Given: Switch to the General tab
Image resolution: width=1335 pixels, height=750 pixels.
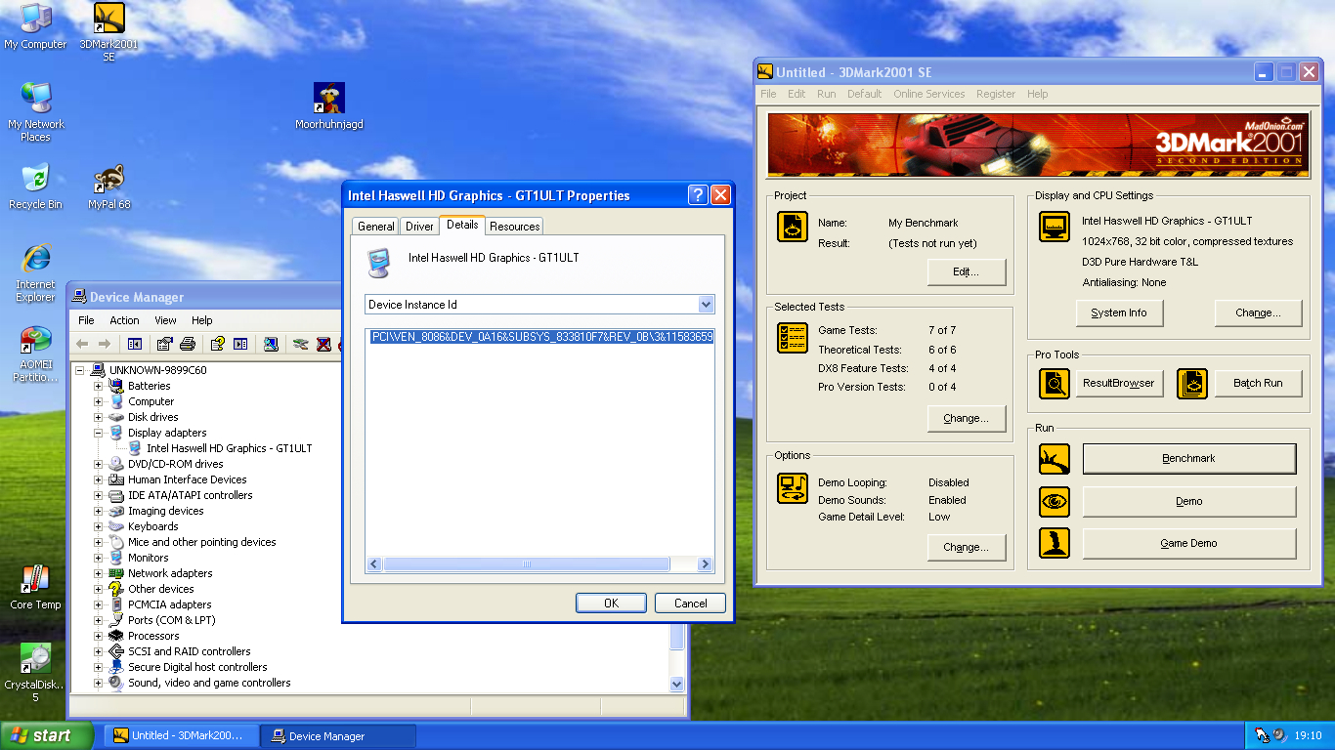Looking at the screenshot, I should point(376,227).
